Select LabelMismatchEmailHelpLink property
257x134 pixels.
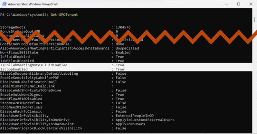(x=28, y=86)
